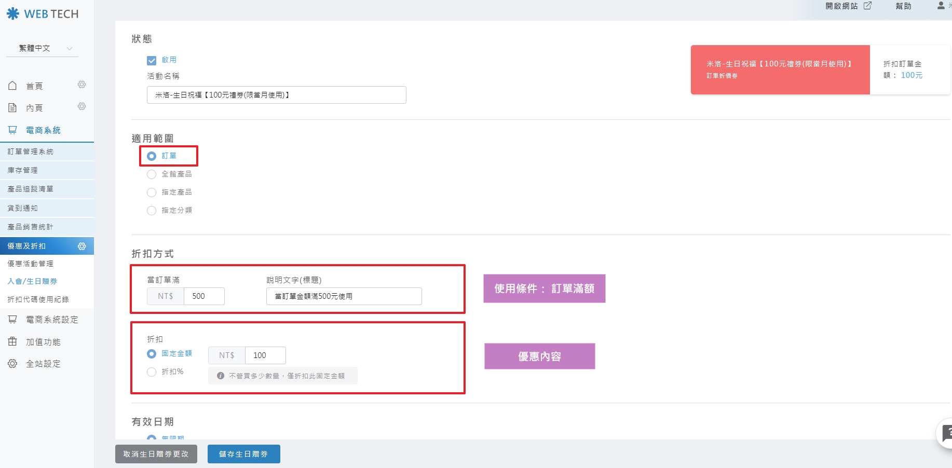Open the 訂單管理系統 menu item
This screenshot has width=952, height=468.
[31, 152]
